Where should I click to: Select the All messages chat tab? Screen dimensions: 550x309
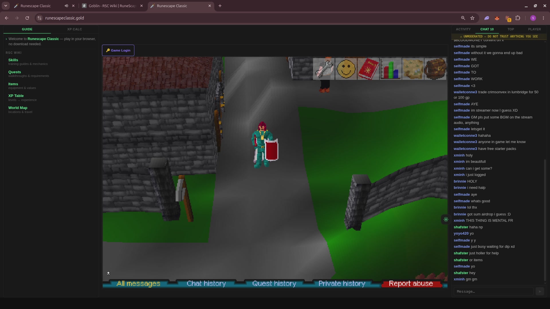coord(138,284)
